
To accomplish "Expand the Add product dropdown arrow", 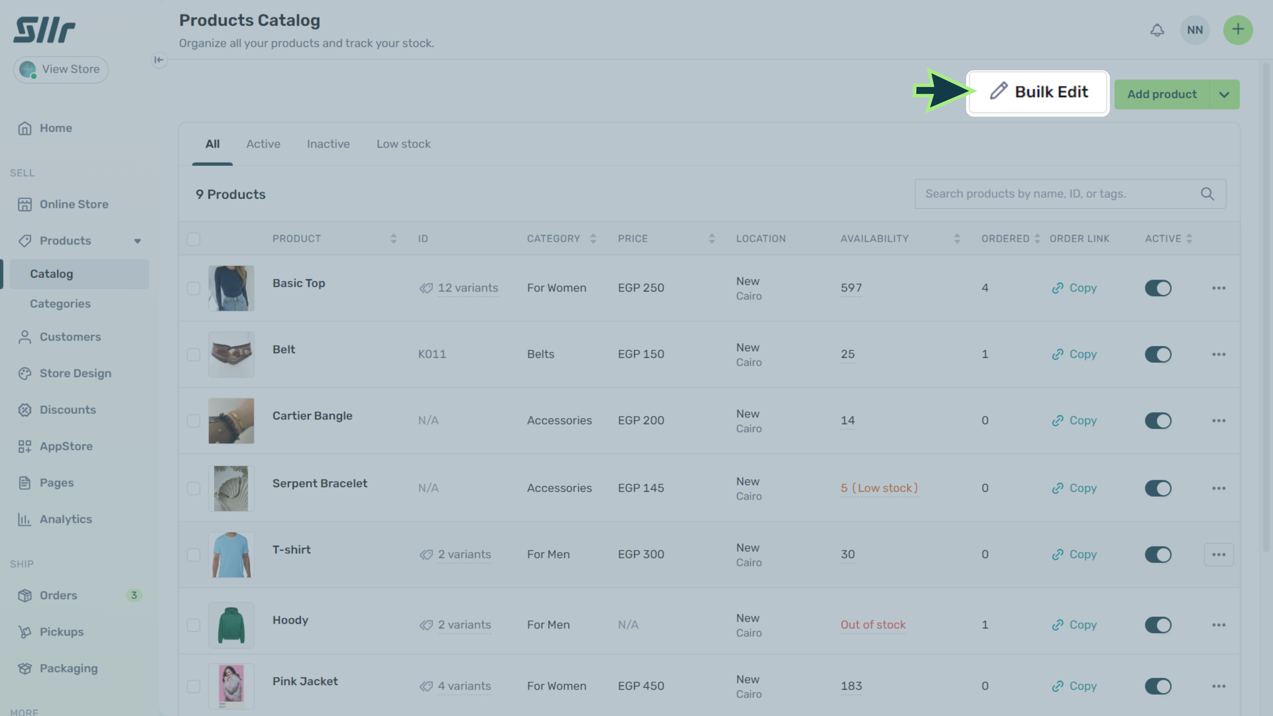I will 1224,94.
